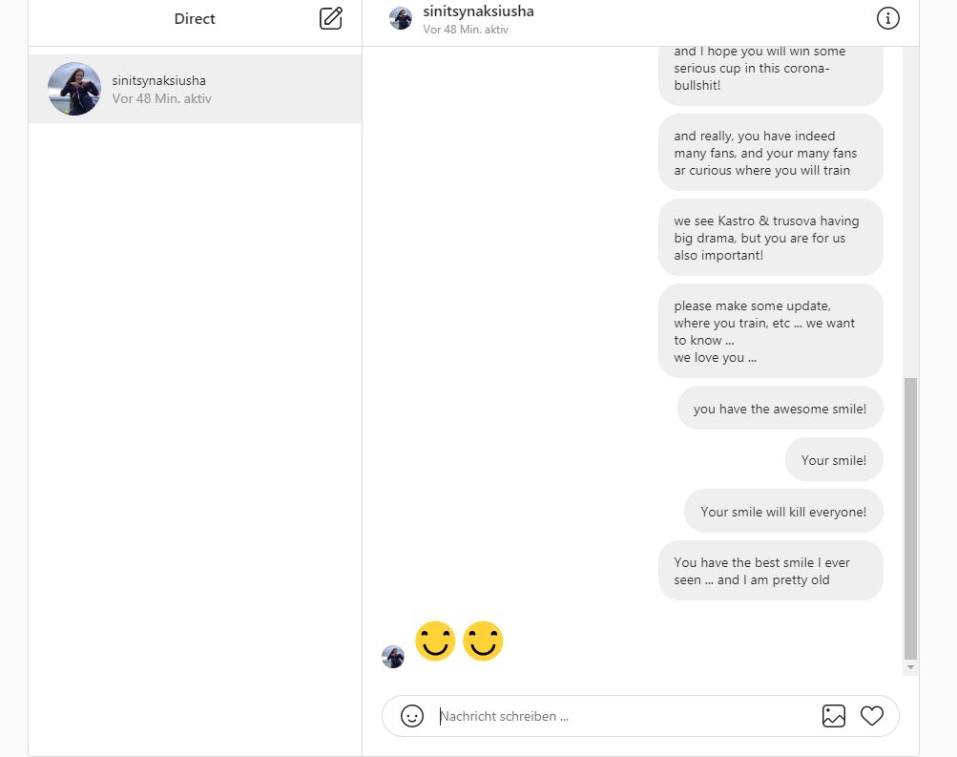Open the emoji picker in the message box
The height and width of the screenshot is (757, 957).
click(x=412, y=716)
